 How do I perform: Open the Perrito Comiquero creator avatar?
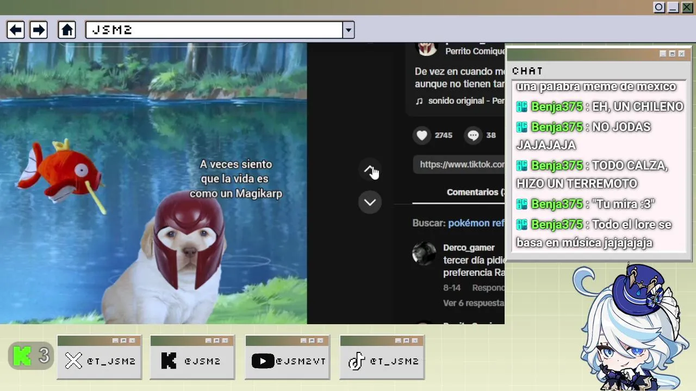[427, 49]
